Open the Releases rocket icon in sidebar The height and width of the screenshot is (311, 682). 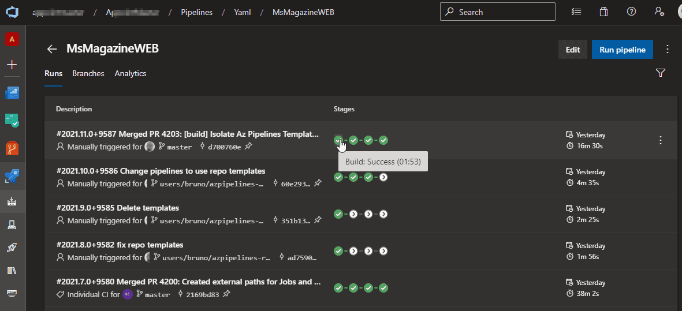(12, 248)
